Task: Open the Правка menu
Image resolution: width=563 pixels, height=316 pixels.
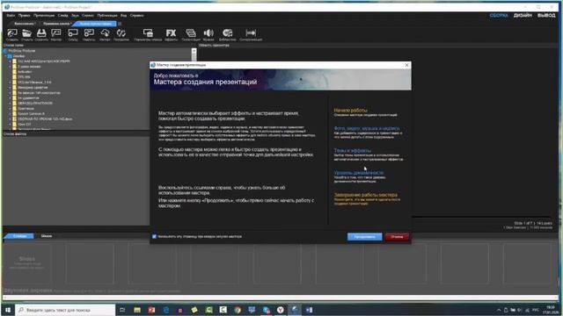Action: [24, 16]
